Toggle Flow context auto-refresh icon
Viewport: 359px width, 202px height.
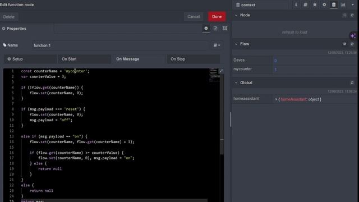tap(344, 44)
